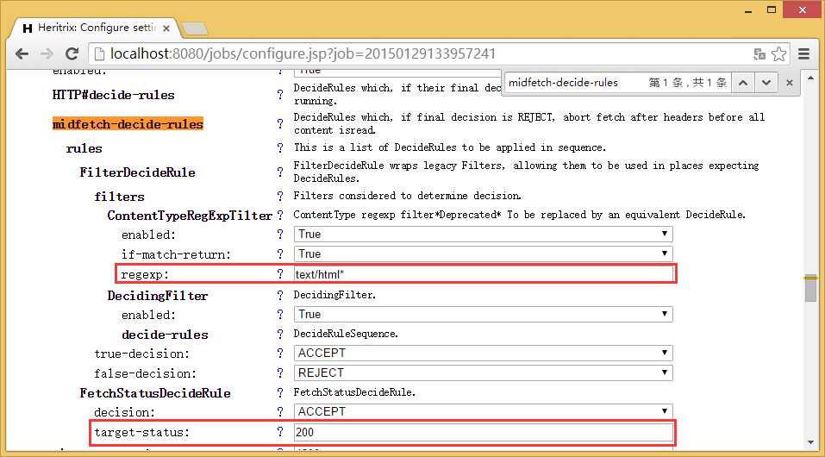Click the browser forward arrow
The image size is (825, 457).
coord(47,53)
